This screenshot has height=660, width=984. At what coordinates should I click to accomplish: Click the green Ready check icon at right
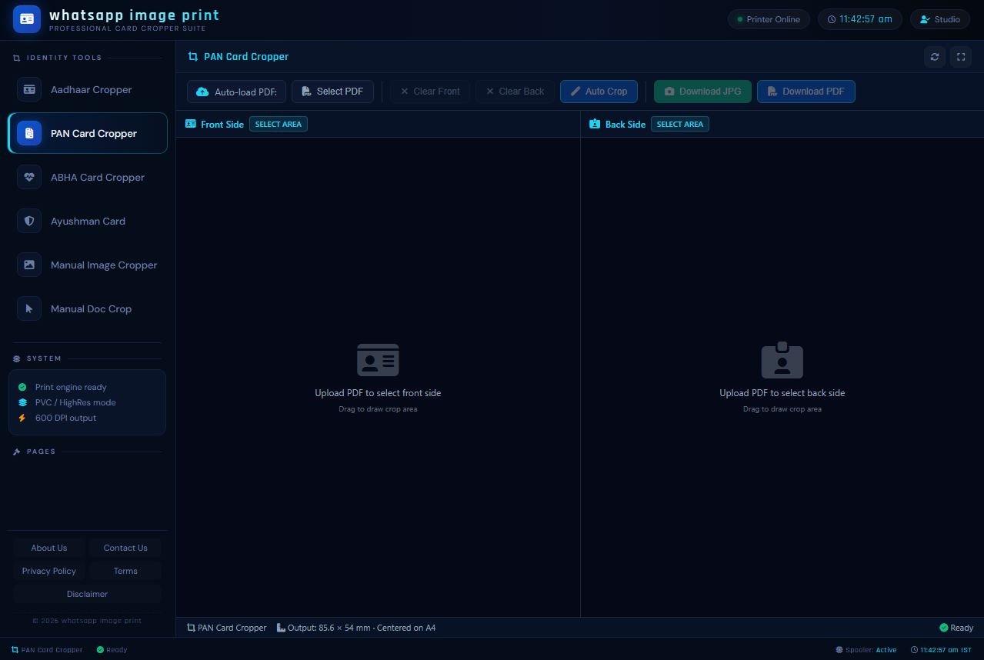point(944,628)
